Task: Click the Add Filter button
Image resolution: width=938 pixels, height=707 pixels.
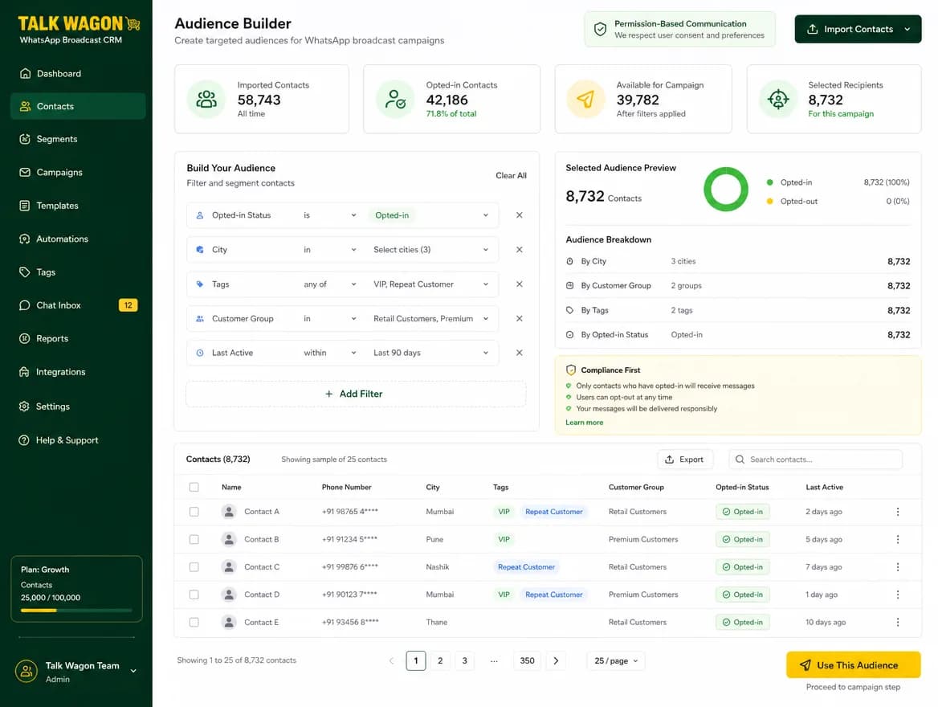Action: (356, 394)
